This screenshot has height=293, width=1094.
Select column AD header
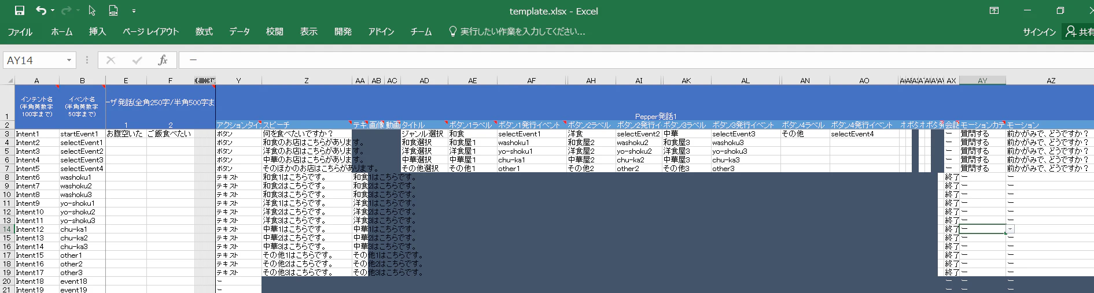point(424,80)
